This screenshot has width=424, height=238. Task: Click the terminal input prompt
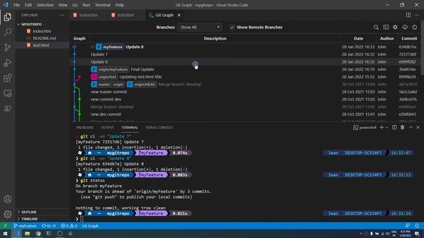click(x=81, y=219)
